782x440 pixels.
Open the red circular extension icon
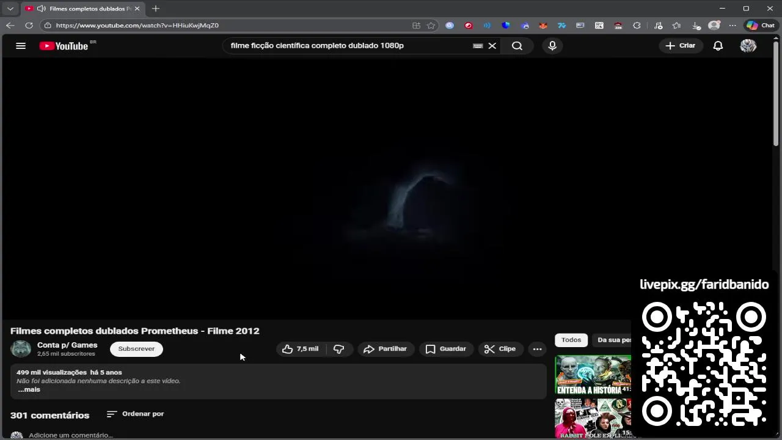click(x=469, y=25)
